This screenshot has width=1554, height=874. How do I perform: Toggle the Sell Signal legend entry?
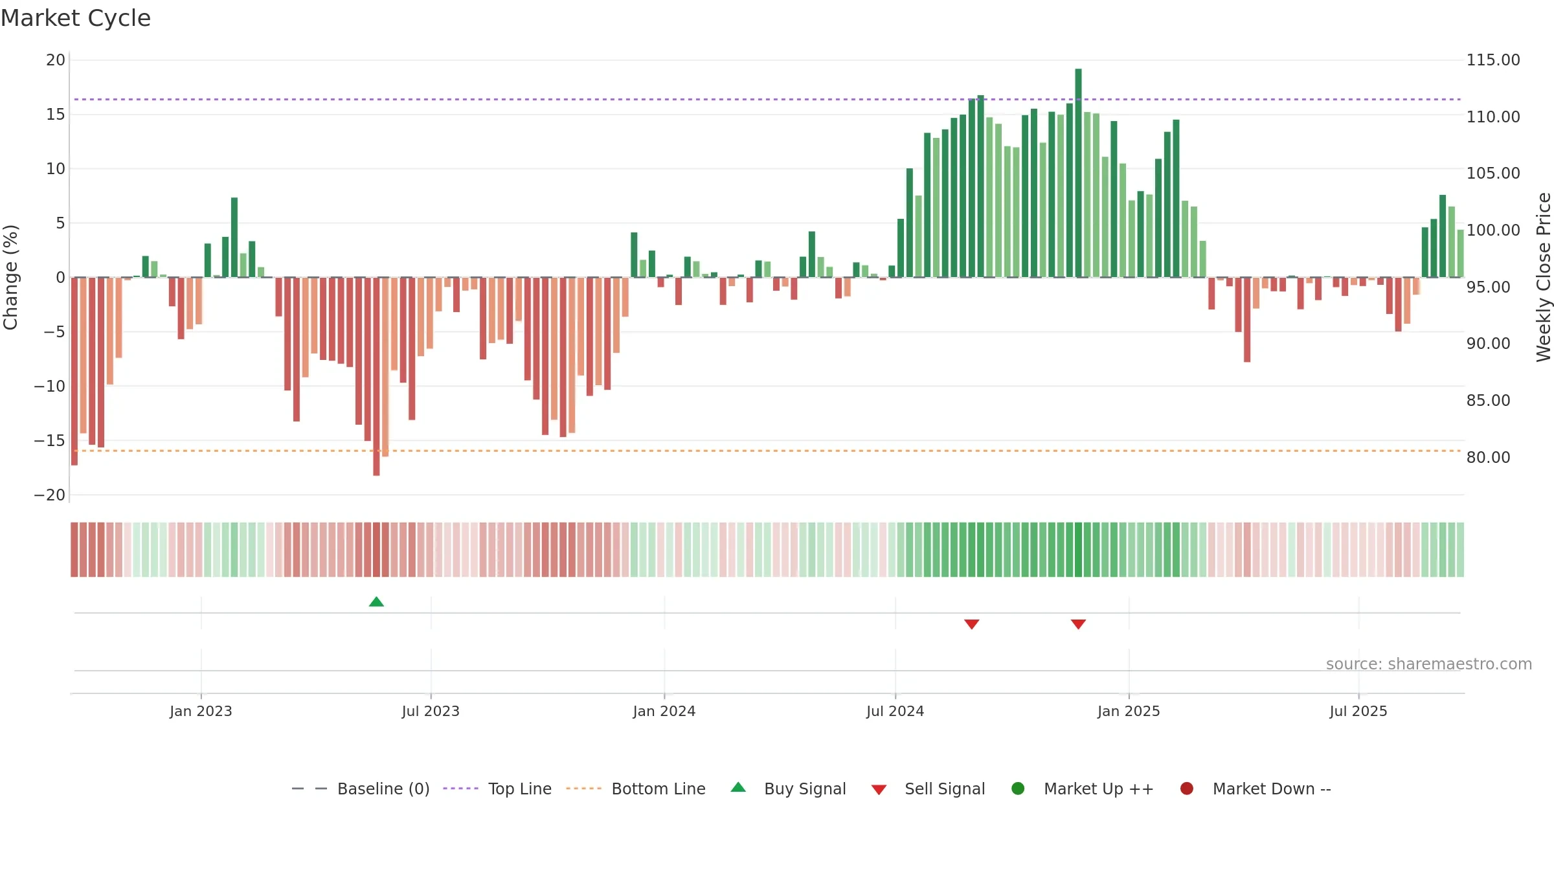click(x=928, y=789)
